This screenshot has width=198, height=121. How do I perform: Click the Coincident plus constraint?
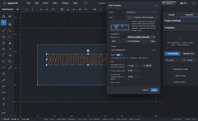[18, 9]
